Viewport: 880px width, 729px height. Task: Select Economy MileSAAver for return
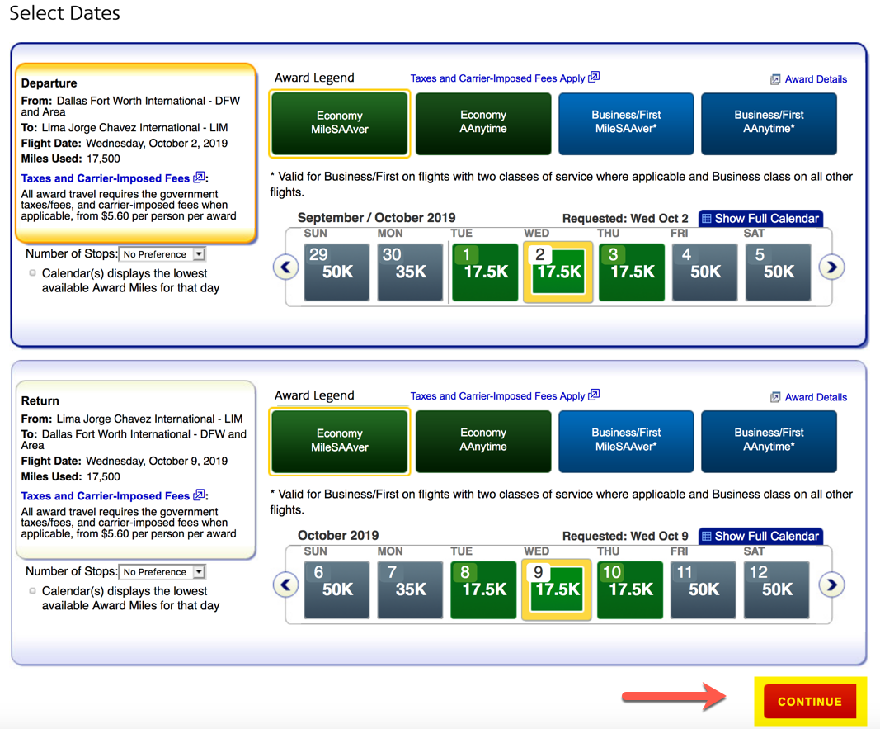click(340, 441)
